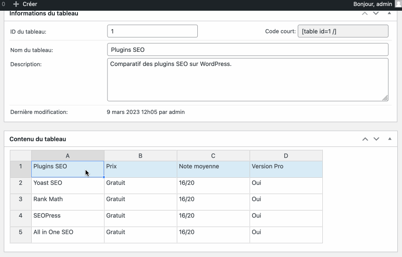The image size is (402, 257).
Task: Select the 'Yoast SEO' cell
Action: tap(68, 185)
